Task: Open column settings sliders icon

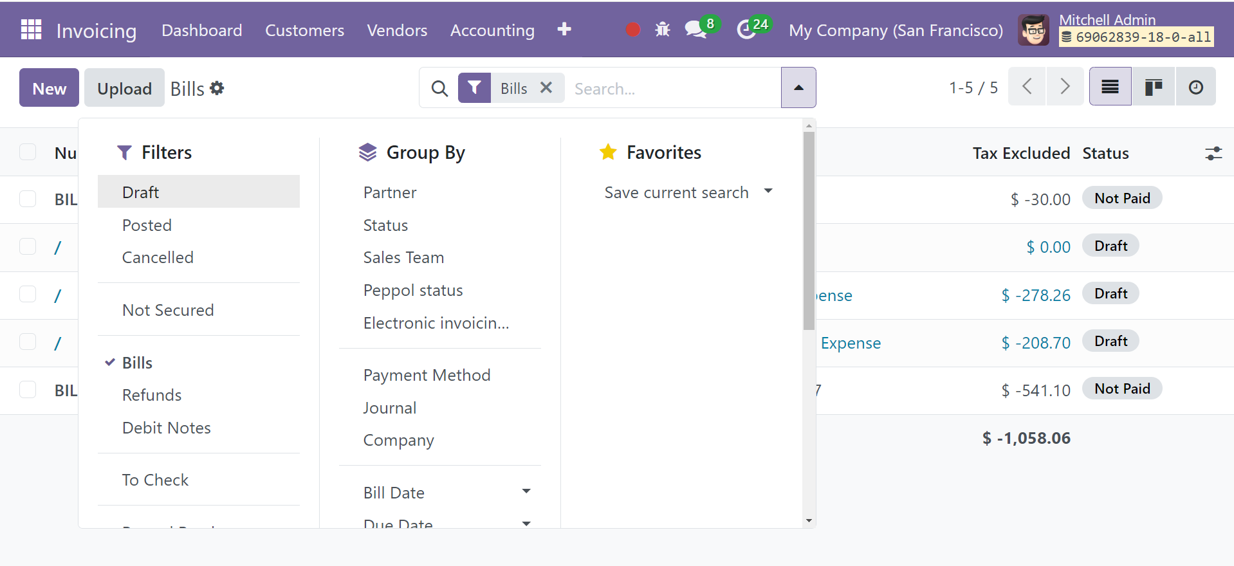Action: (x=1213, y=153)
